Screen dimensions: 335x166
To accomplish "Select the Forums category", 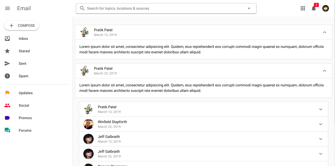I will [36, 130].
